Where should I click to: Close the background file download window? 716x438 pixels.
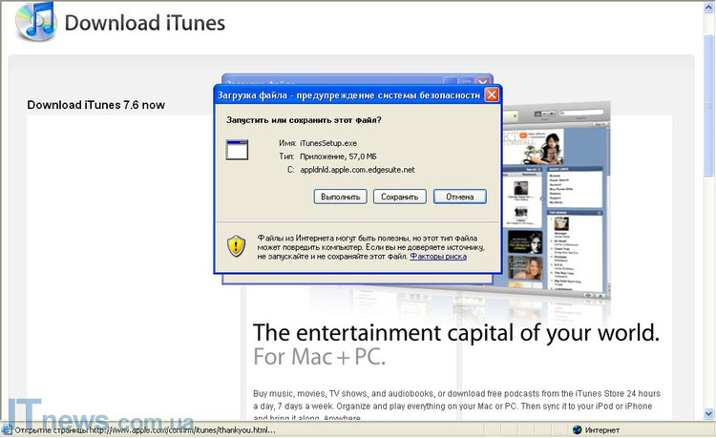pyautogui.click(x=483, y=82)
